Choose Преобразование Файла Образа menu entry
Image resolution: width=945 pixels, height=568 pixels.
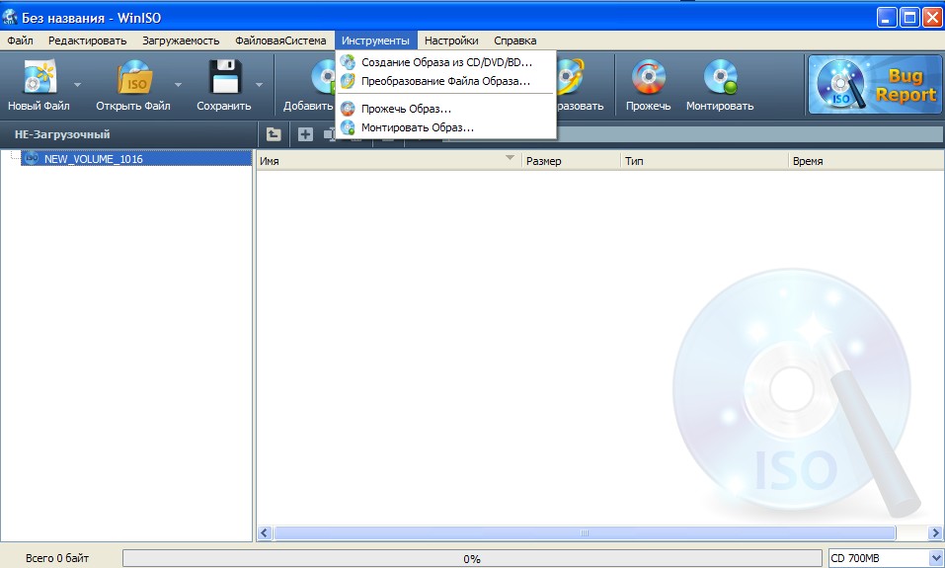pos(445,81)
